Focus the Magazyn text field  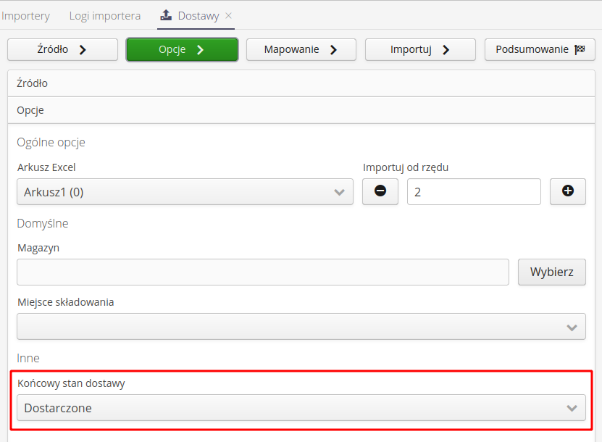tap(263, 272)
